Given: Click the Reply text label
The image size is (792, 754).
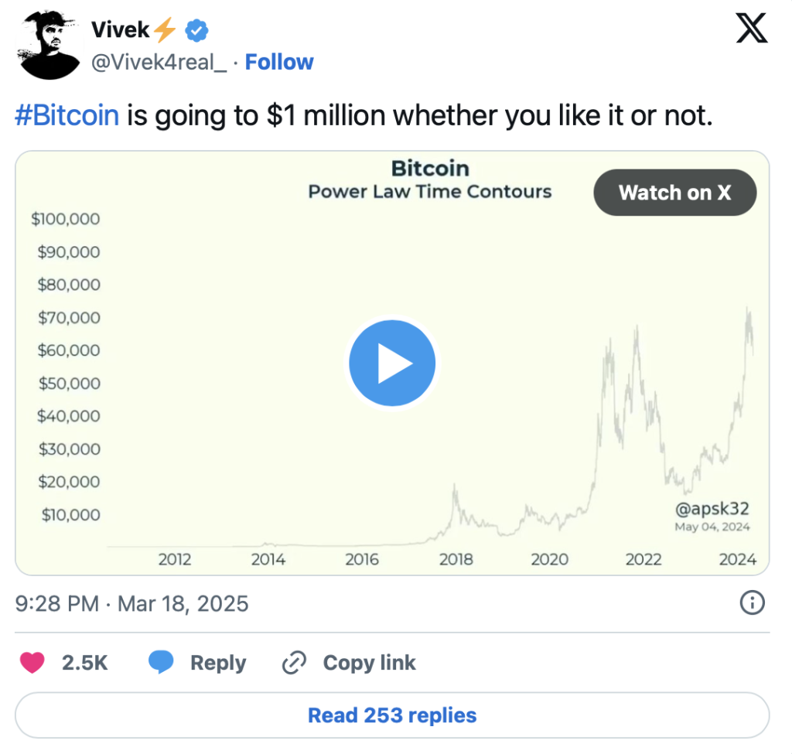Looking at the screenshot, I should pos(218,663).
